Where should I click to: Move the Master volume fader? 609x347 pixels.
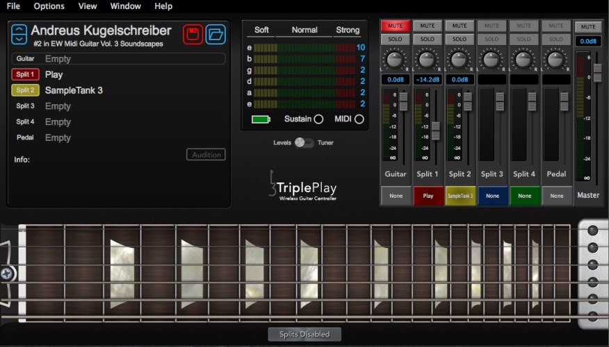[x=598, y=72]
